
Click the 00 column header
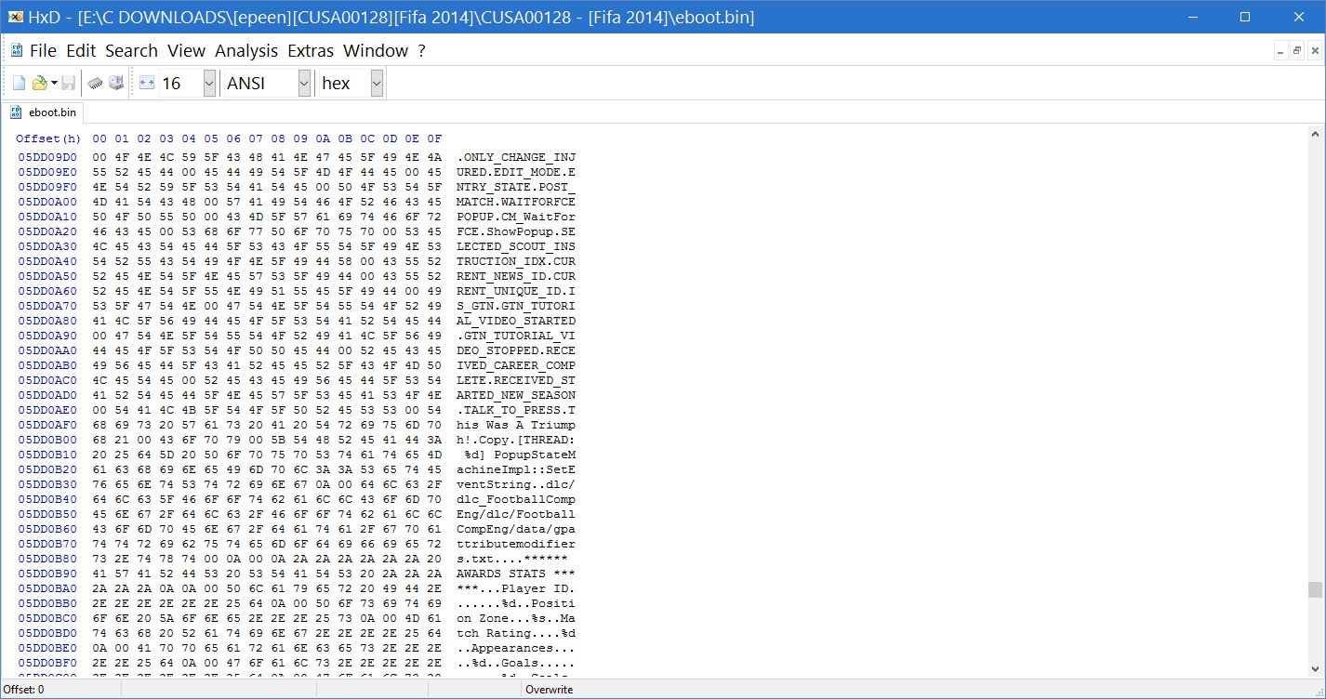(100, 138)
